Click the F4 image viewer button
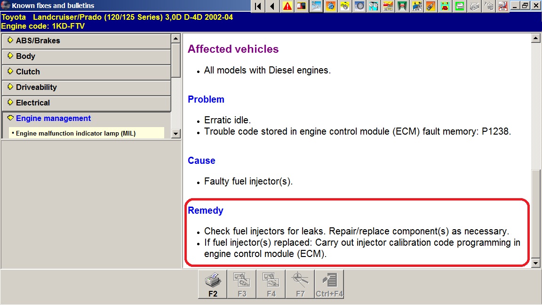This screenshot has width=542, height=305. point(271,284)
